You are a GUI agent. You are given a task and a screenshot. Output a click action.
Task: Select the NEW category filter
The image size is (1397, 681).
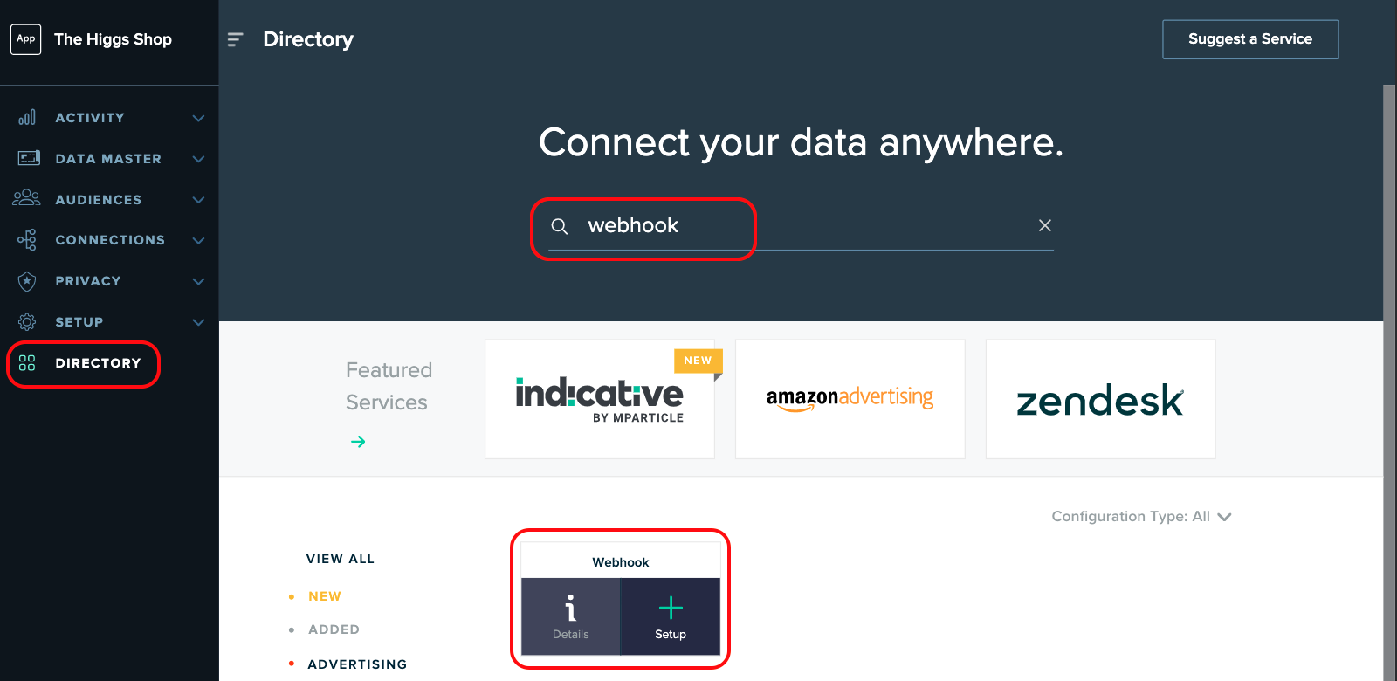point(325,596)
